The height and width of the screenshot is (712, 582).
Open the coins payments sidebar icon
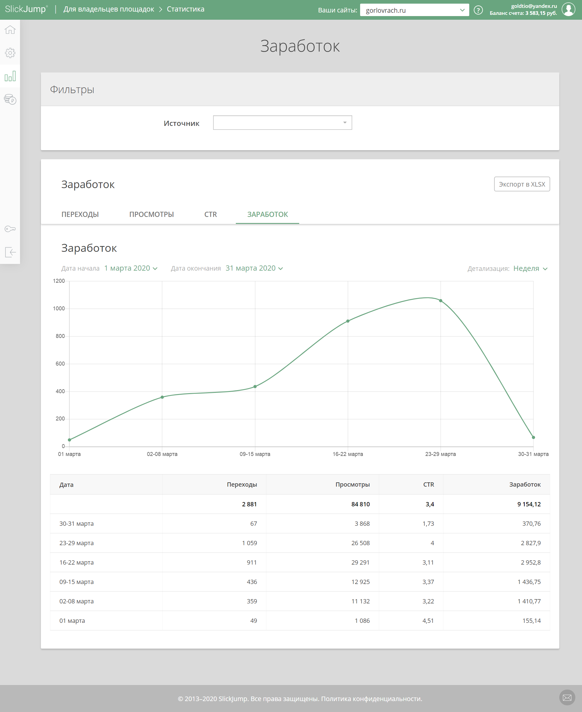click(x=10, y=99)
